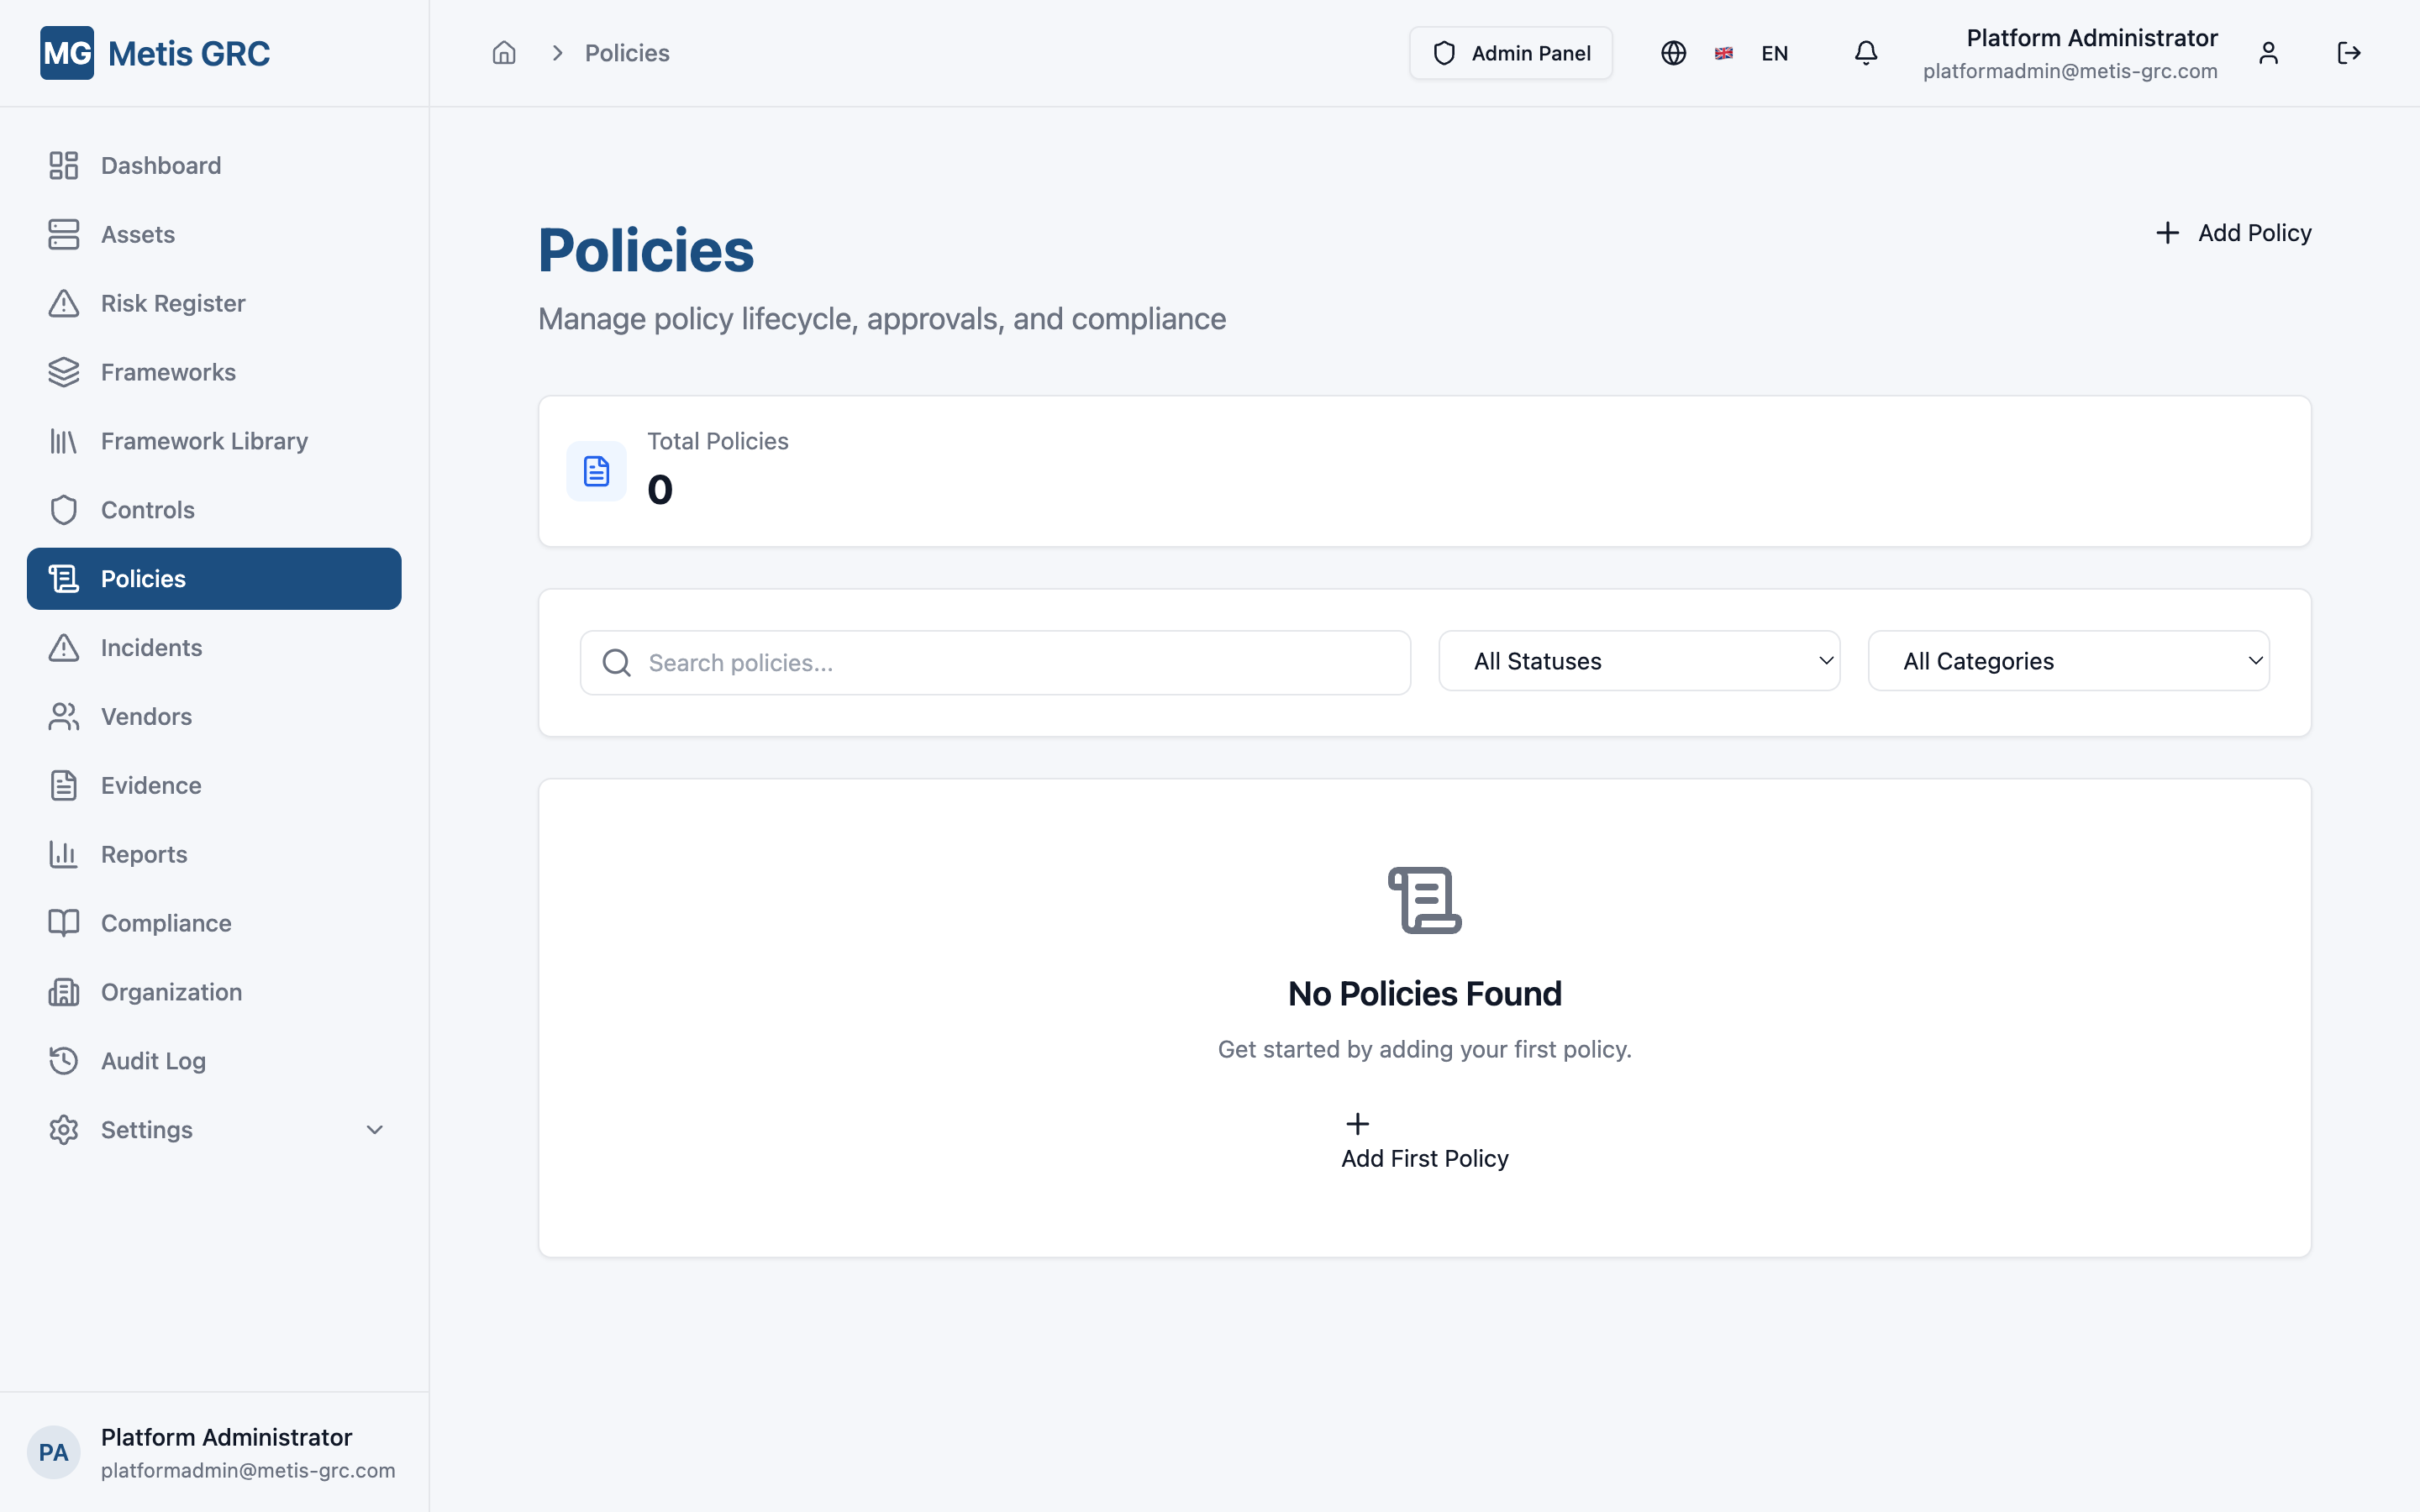
Task: Switch to the Compliance section
Action: click(165, 922)
